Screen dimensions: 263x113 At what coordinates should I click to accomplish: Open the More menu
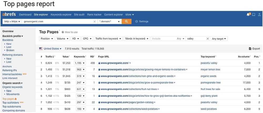coord(130,14)
